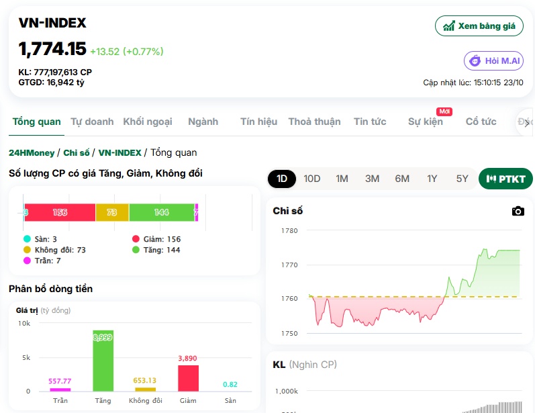Open the Tổng quan tab
535x413 pixels.
click(x=36, y=122)
